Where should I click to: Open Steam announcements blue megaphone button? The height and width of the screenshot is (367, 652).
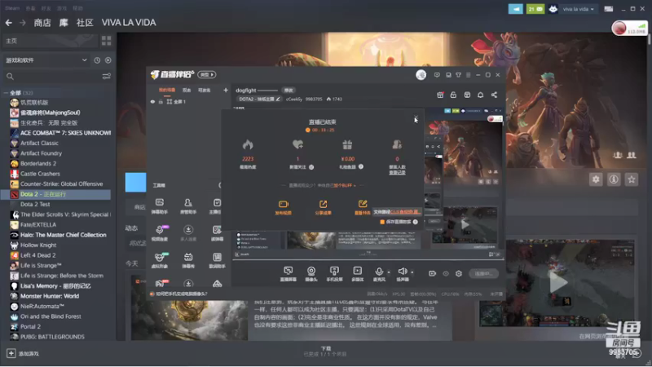coord(516,9)
